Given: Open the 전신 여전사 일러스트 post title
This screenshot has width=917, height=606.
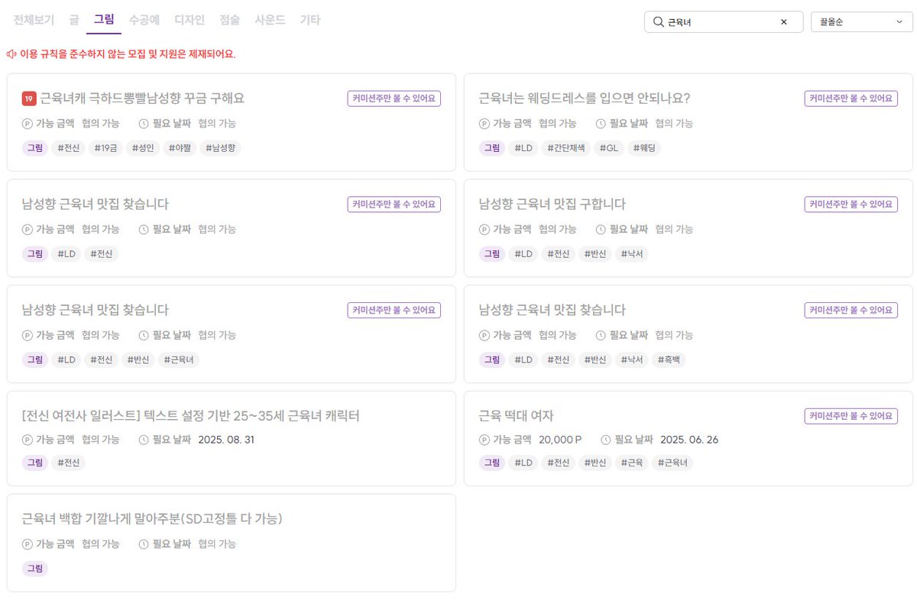Looking at the screenshot, I should click(191, 416).
